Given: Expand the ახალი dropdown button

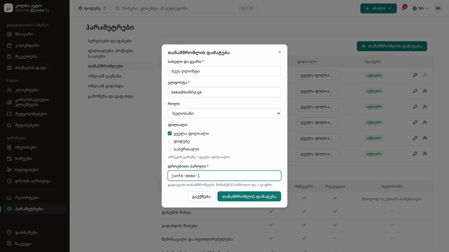Looking at the screenshot, I should [378, 8].
